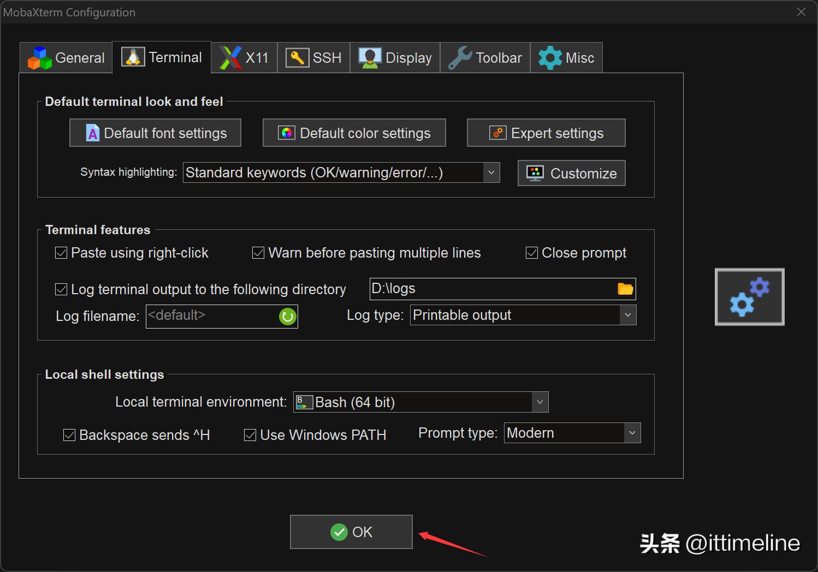Toggle Use Windows PATH checkbox
The width and height of the screenshot is (818, 572).
point(250,435)
